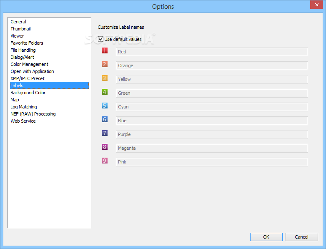
Task: Click the blue label 6 icon
Action: [105, 119]
